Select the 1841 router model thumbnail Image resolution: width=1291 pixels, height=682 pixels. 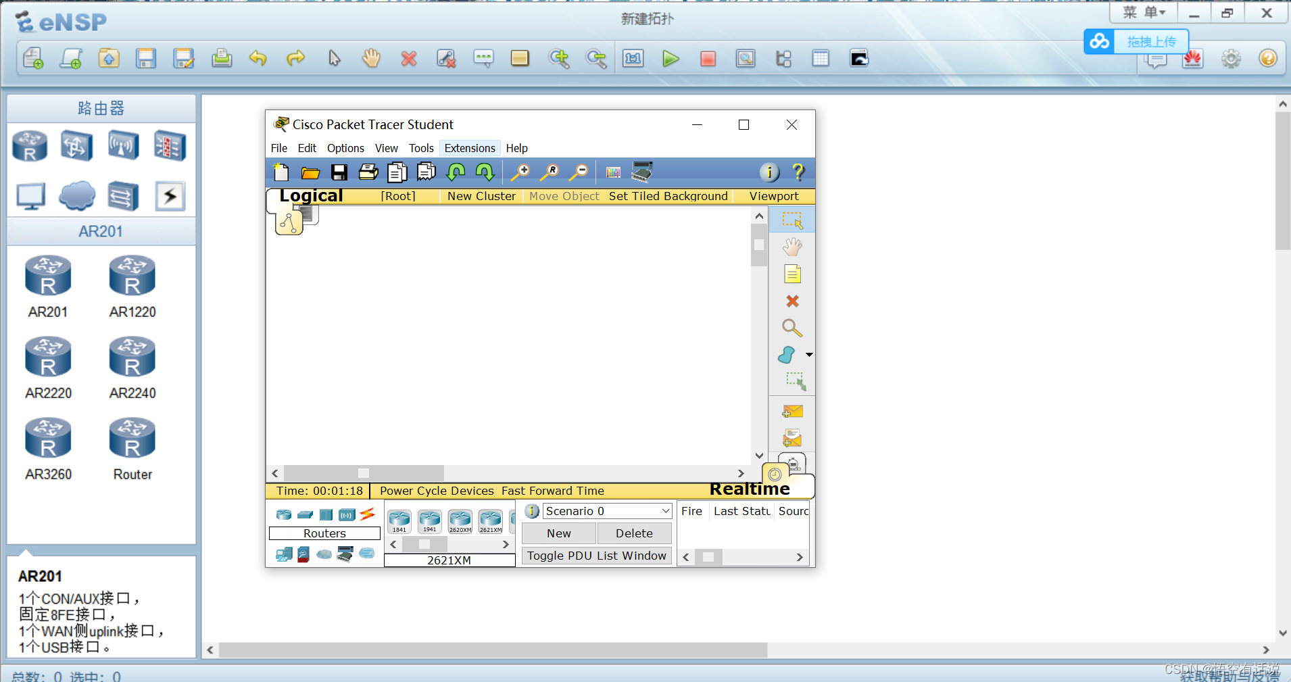pyautogui.click(x=399, y=522)
